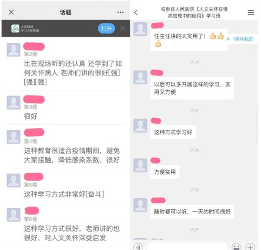Select the 随时都可以听 message bubble

[x=192, y=212]
